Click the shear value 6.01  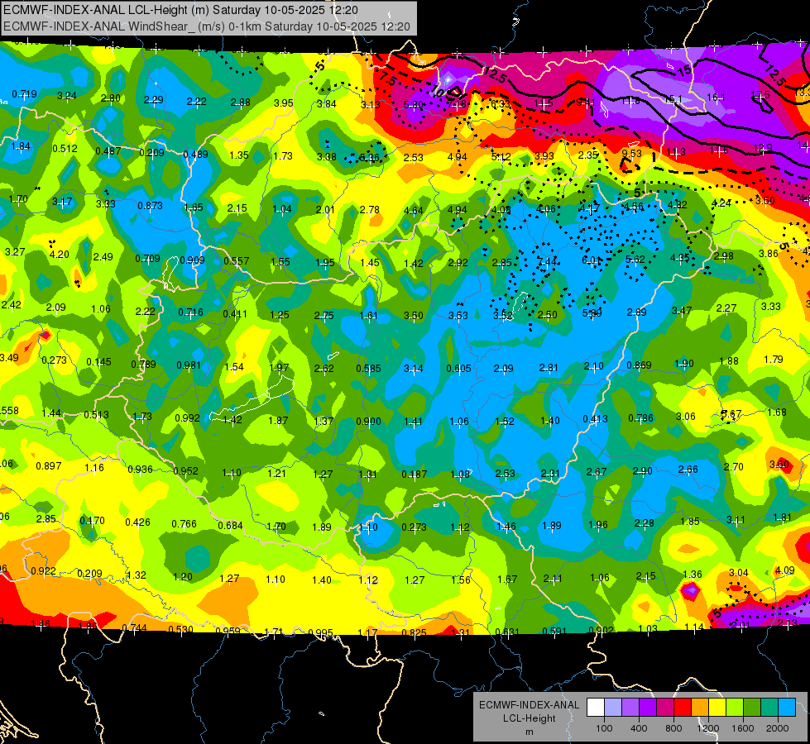click(x=592, y=260)
